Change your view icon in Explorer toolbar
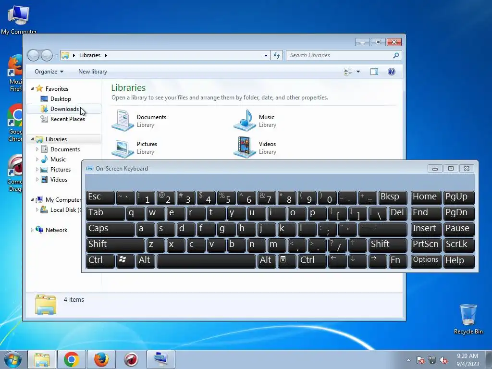The height and width of the screenshot is (369, 492). pyautogui.click(x=348, y=72)
